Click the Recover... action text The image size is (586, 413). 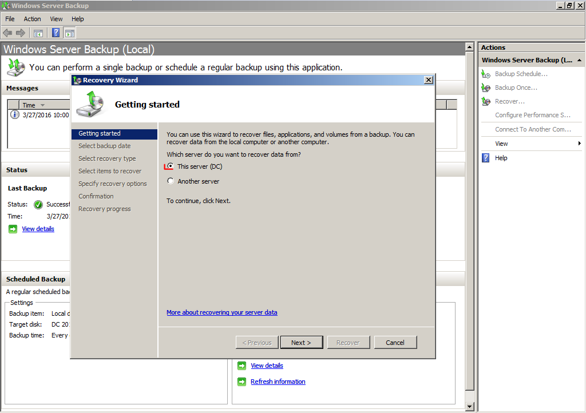(x=510, y=101)
